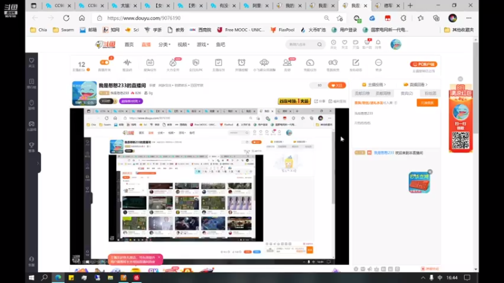This screenshot has width=504, height=283.
Task: Switch to the 粉丝团 tab
Action: pos(430,93)
